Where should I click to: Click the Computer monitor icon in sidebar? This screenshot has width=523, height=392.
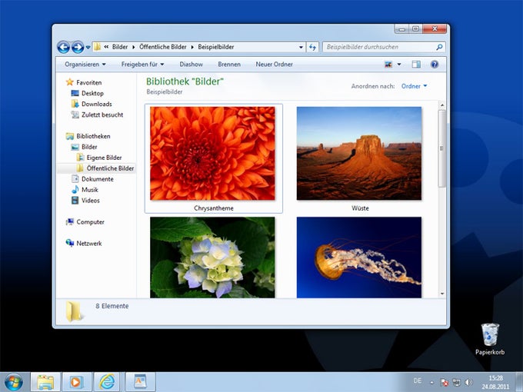(70, 221)
